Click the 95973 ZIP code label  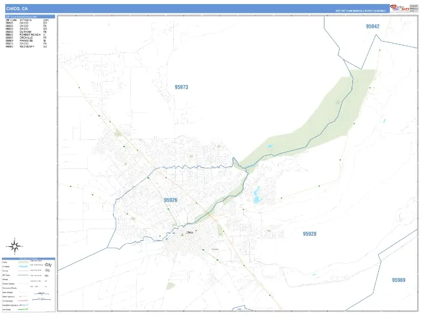(181, 87)
